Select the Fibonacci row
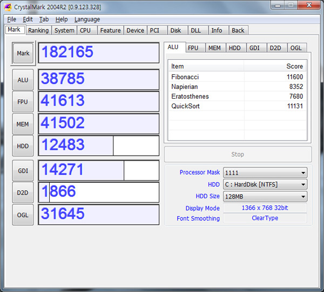The image size is (324, 292). [237, 77]
